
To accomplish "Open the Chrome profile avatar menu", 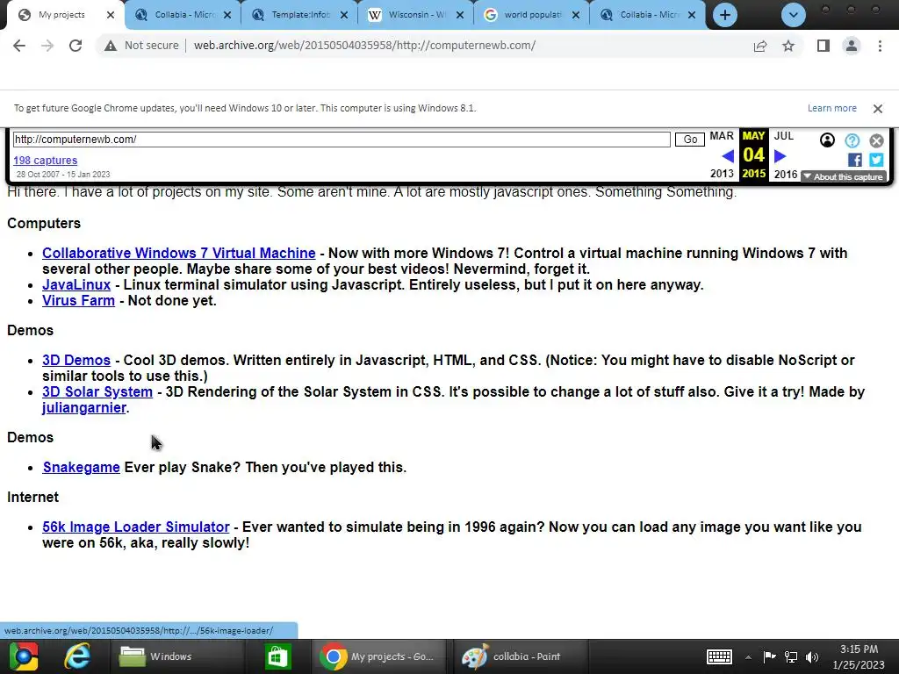I will [852, 46].
